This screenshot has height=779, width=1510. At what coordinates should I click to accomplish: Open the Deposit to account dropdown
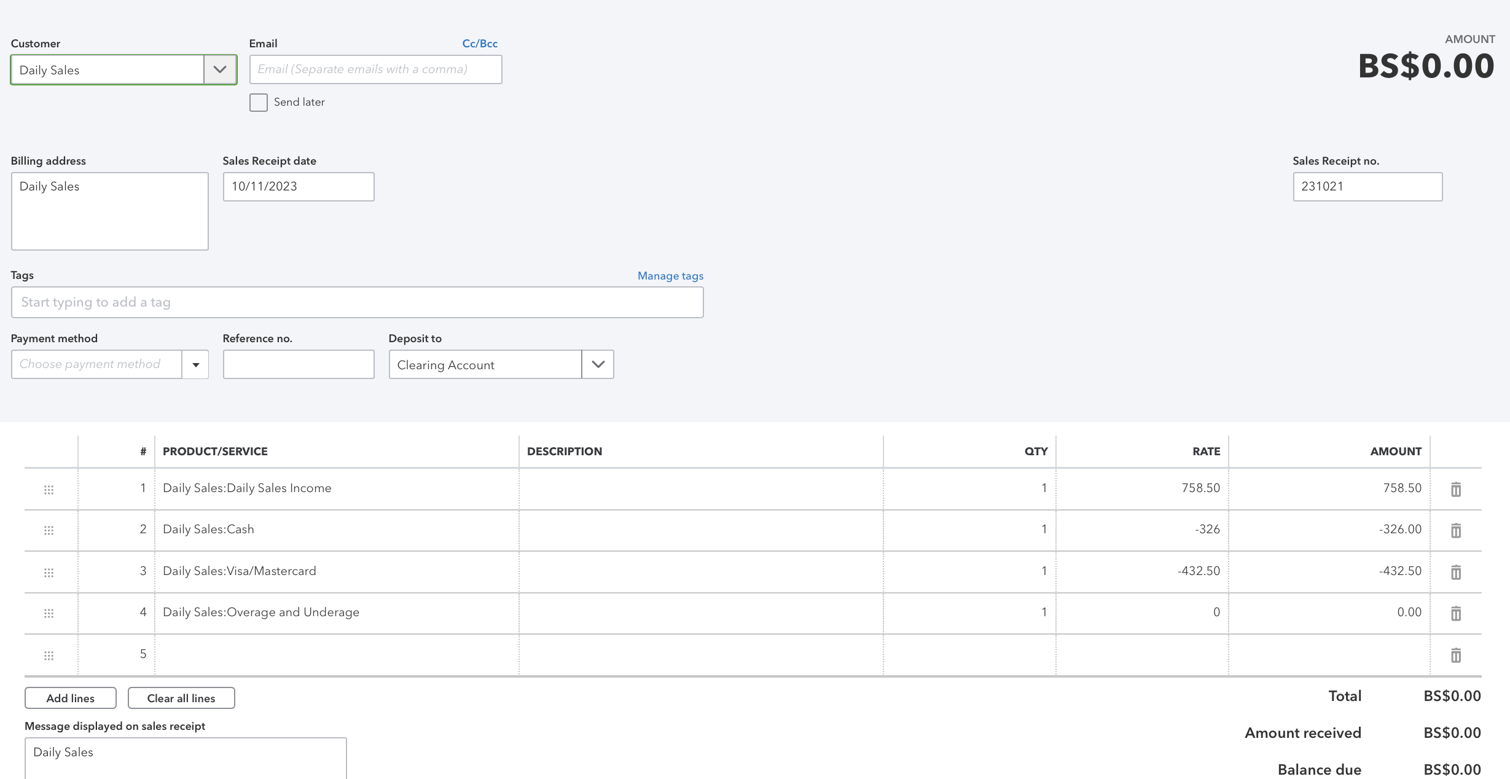click(597, 365)
